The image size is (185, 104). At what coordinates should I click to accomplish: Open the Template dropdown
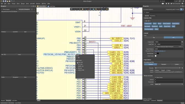coord(168,68)
